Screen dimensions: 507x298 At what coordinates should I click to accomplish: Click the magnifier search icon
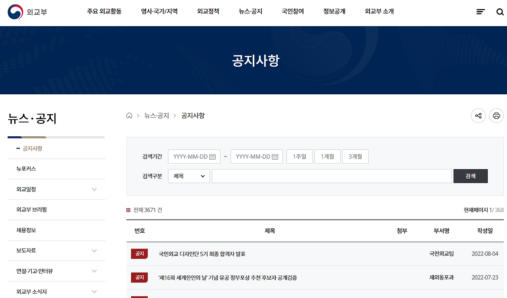coord(500,11)
